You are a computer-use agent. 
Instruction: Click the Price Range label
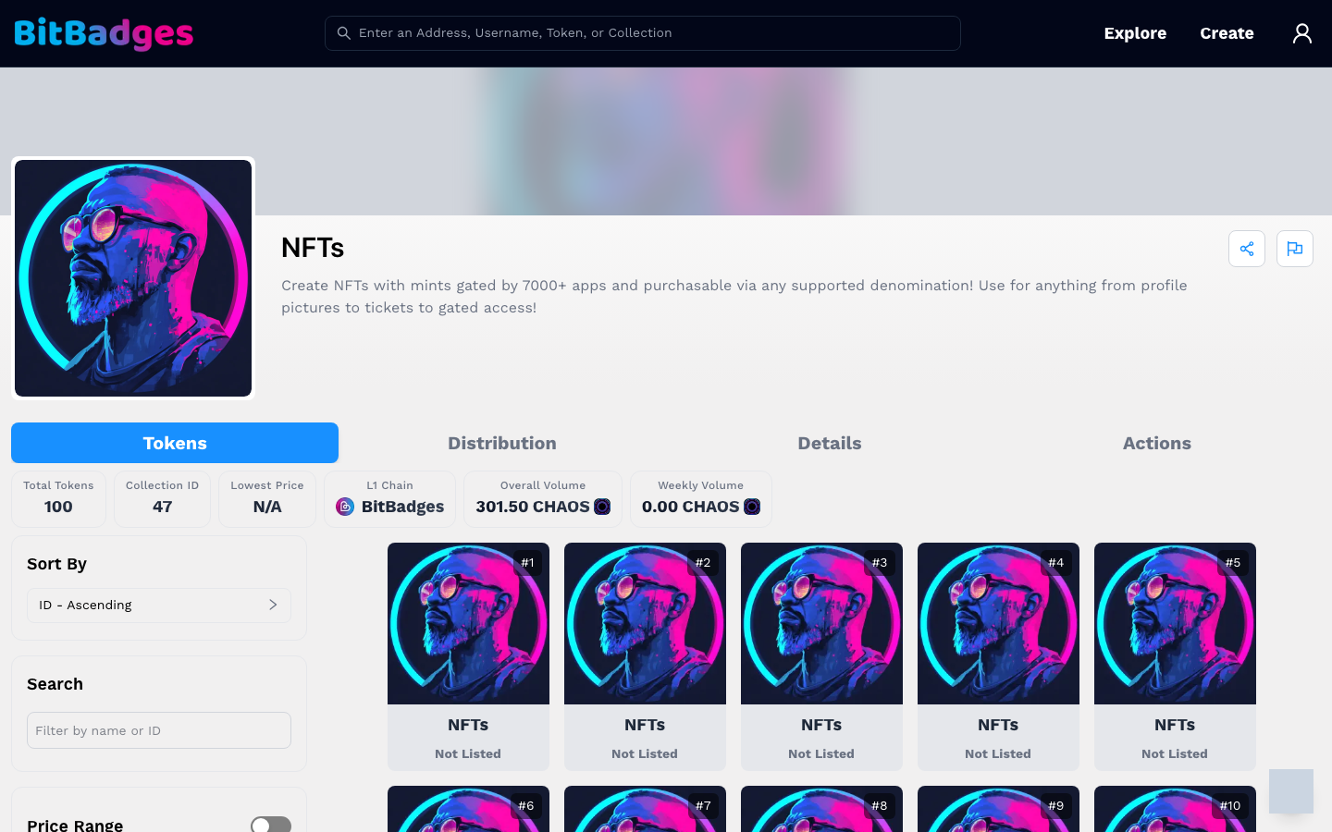point(75,825)
